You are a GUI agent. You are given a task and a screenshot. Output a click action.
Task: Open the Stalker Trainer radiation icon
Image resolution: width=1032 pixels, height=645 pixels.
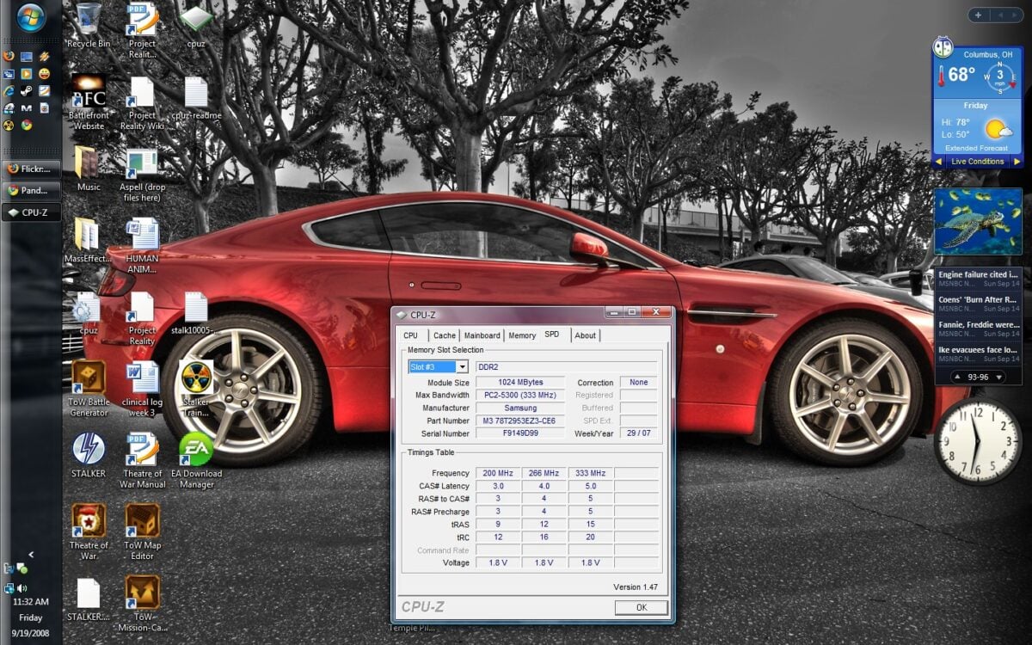[196, 378]
